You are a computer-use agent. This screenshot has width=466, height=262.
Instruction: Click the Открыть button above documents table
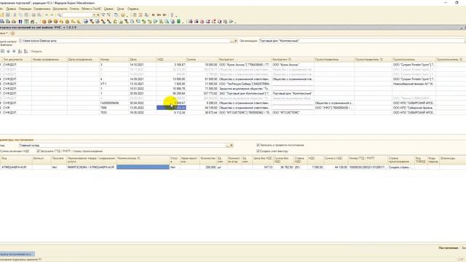point(36,52)
